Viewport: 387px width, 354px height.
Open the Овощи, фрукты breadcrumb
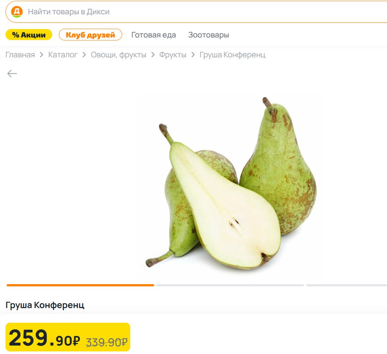pos(118,55)
